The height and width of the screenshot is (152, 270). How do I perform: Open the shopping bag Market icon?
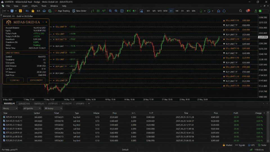(33, 11)
